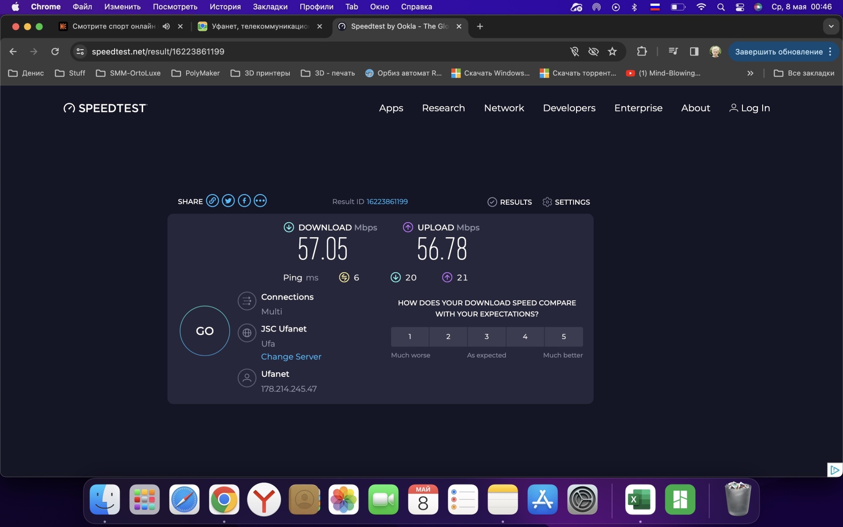843x527 pixels.
Task: Open PolyMaker bookmarks folder
Action: (x=195, y=73)
